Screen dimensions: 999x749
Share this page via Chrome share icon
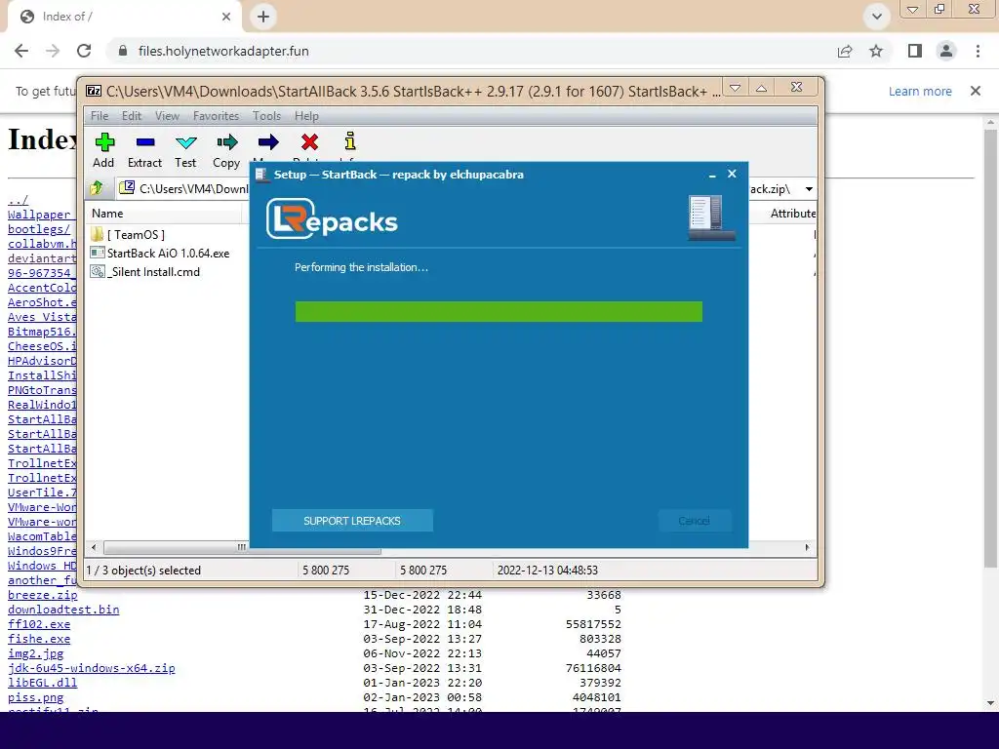point(845,51)
